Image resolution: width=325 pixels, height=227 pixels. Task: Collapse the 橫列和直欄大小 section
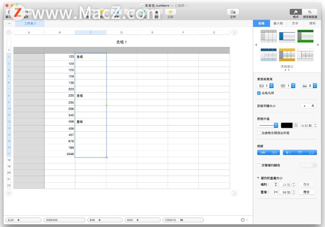click(x=258, y=178)
